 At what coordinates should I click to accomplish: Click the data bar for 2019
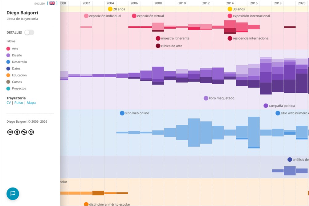click(290, 171)
